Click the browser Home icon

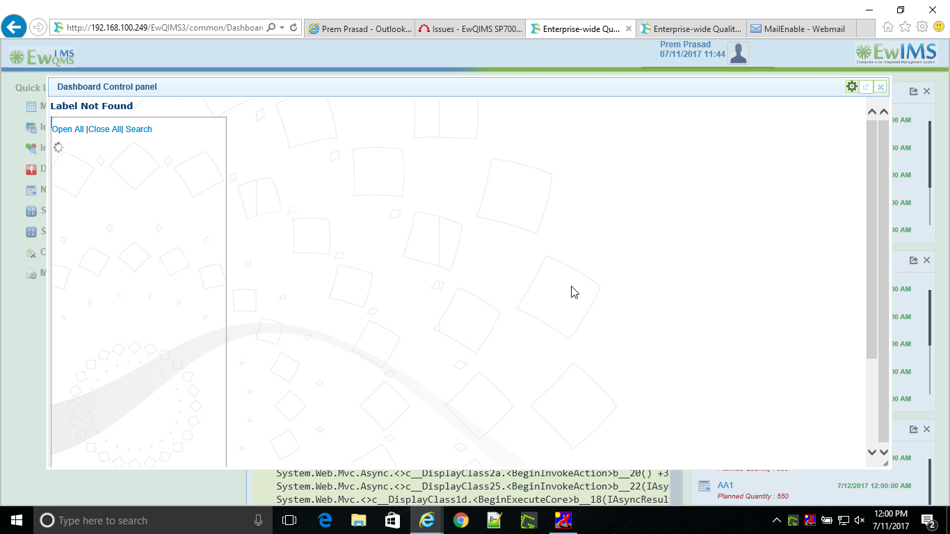[x=888, y=27]
